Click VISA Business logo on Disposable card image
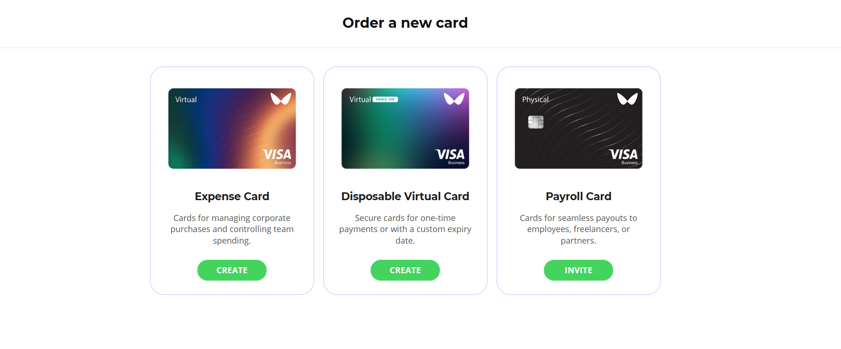The width and height of the screenshot is (841, 349). point(450,156)
